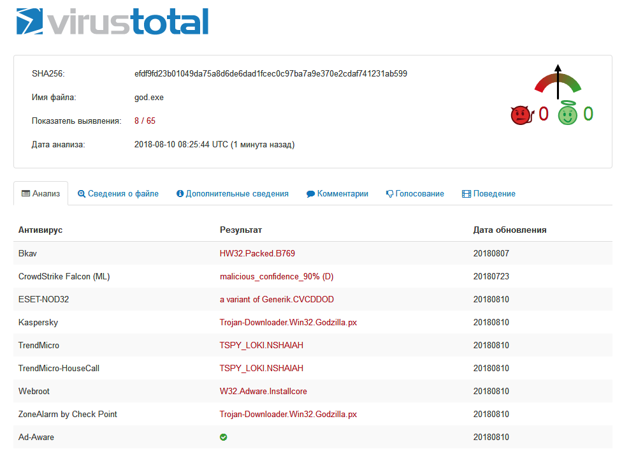Click the Антивирус column header

pos(40,230)
